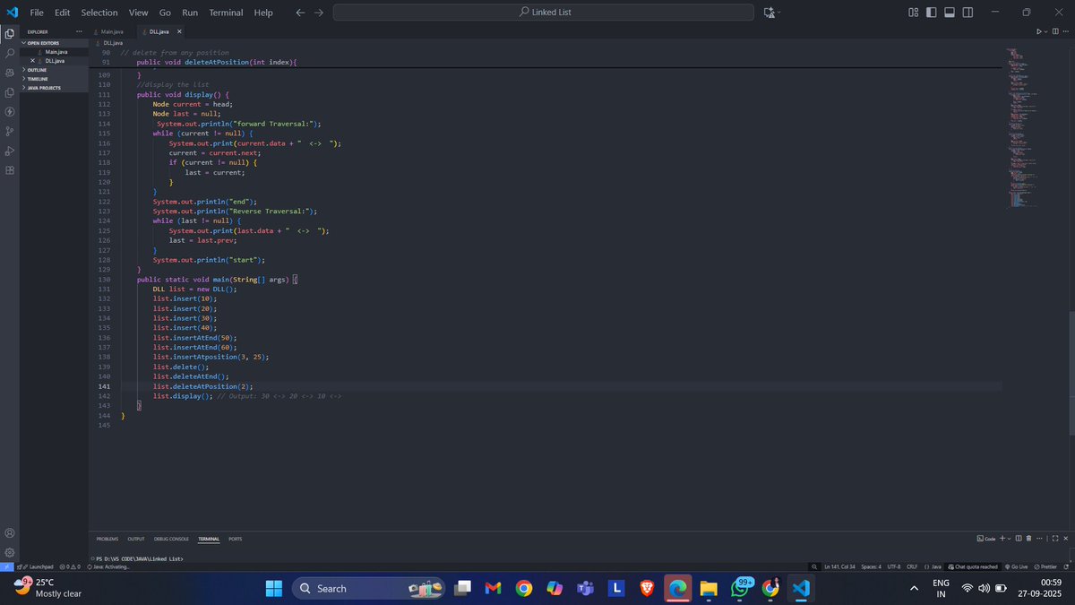Open File Explorer from the taskbar
This screenshot has height=605, width=1075.
(x=709, y=588)
